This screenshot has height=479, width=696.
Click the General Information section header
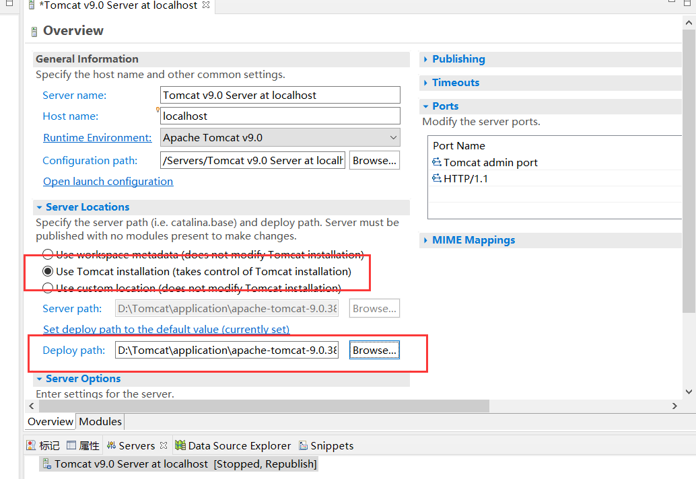click(221, 59)
